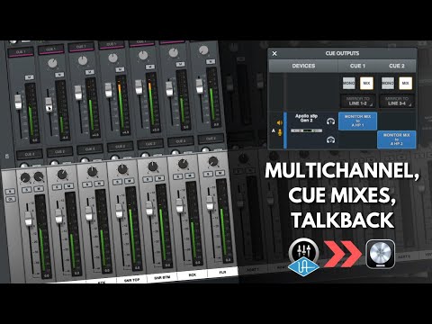
Task: Click the RCK channel fader cap
Action: [x=180, y=206]
